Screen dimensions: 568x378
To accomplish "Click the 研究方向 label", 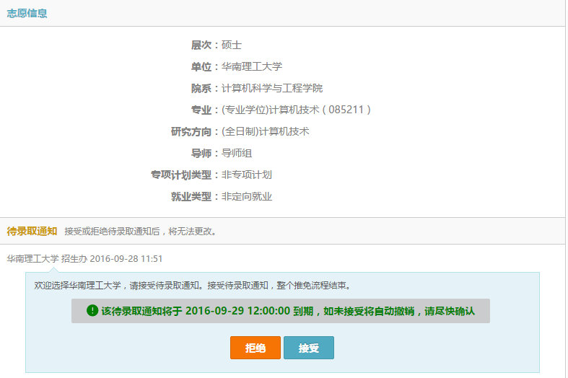I will [x=191, y=131].
